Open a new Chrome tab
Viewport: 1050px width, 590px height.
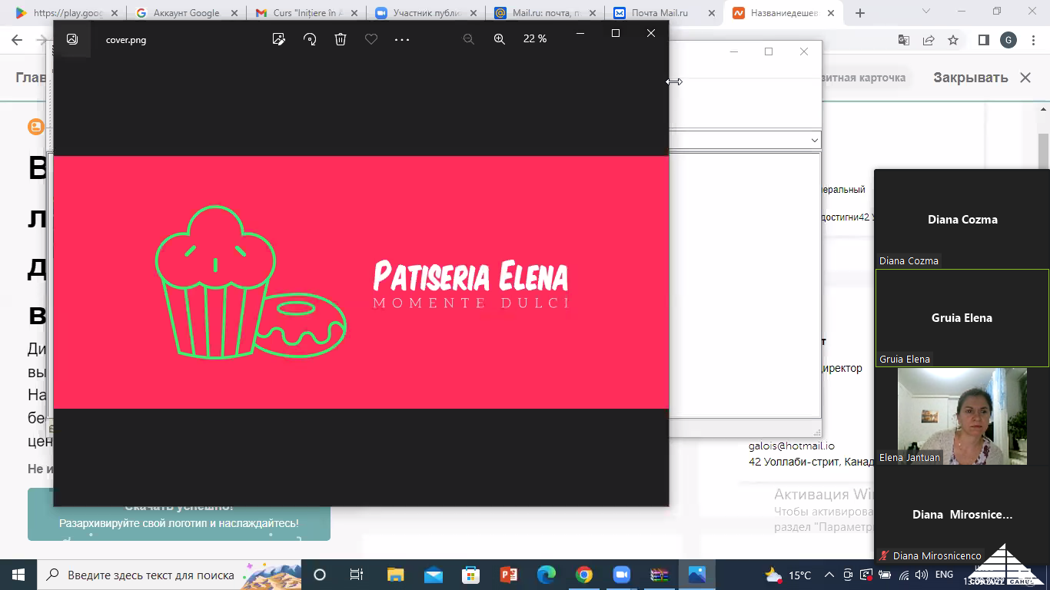[860, 13]
